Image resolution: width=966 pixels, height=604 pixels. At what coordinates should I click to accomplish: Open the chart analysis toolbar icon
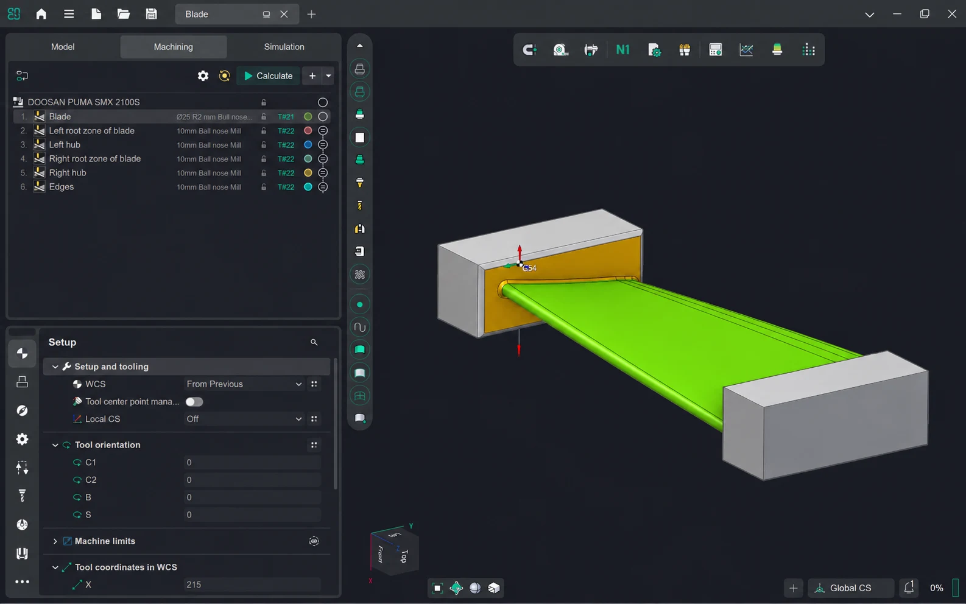click(746, 50)
